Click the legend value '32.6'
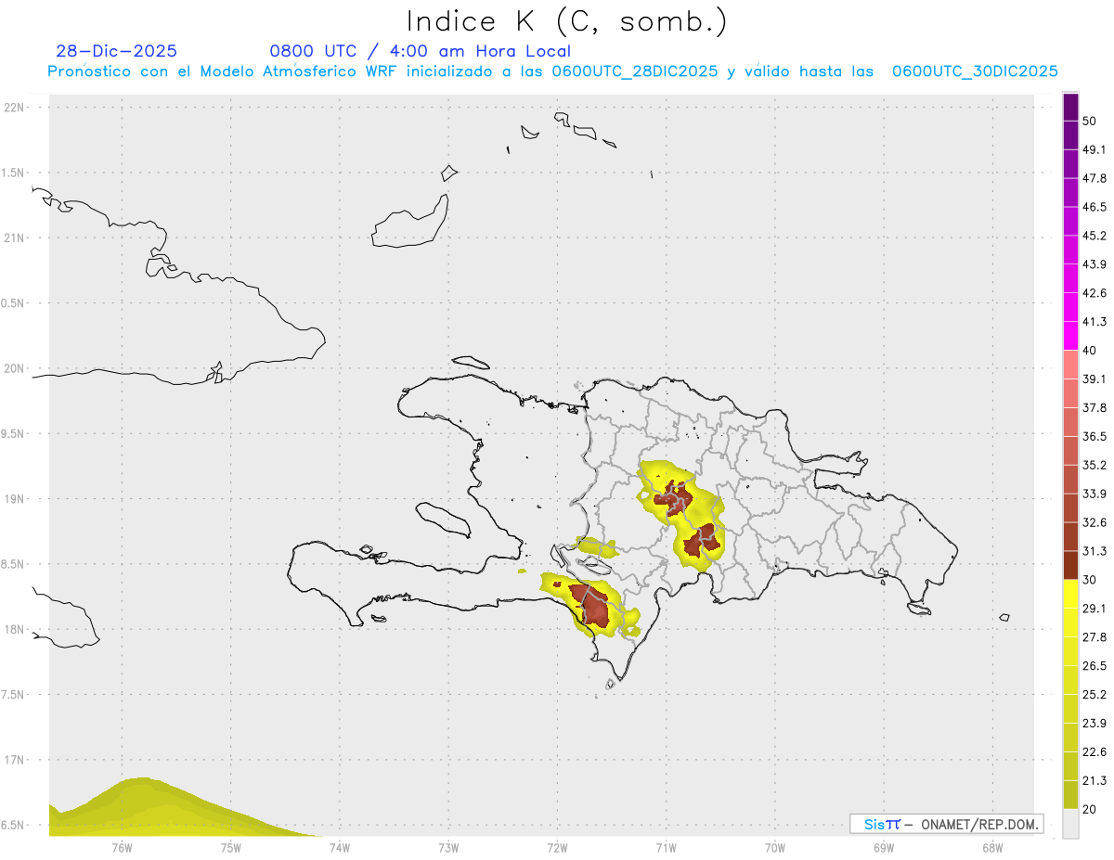The width and height of the screenshot is (1114, 860). click(1094, 522)
